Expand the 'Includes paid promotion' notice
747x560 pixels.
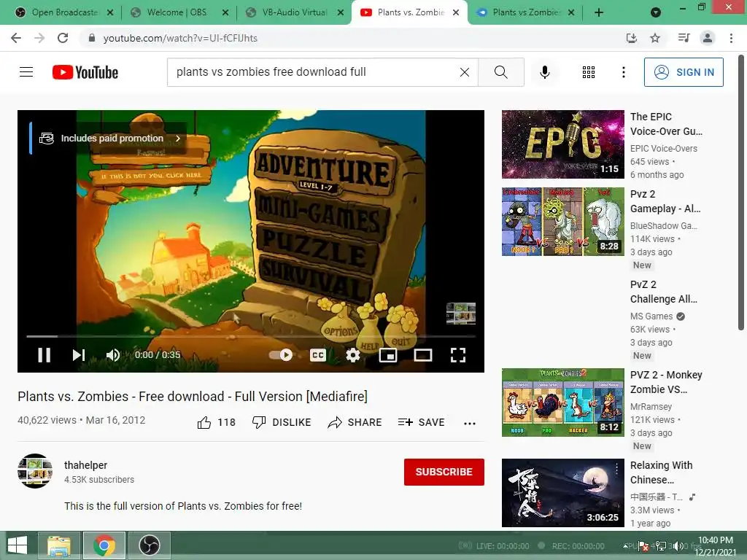[x=109, y=138]
